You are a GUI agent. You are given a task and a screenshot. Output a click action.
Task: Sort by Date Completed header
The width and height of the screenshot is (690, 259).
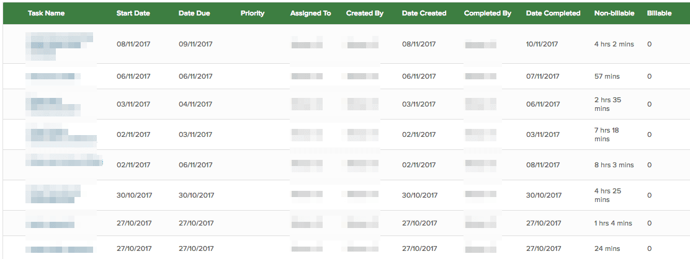coord(553,13)
